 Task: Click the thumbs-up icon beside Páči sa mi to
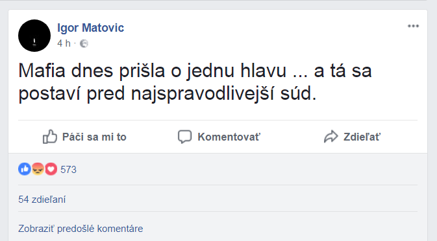point(49,137)
